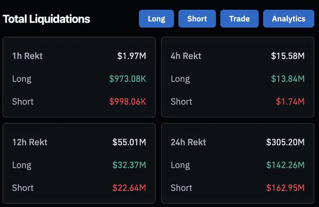Click the Long button
319x207 pixels.
point(156,19)
